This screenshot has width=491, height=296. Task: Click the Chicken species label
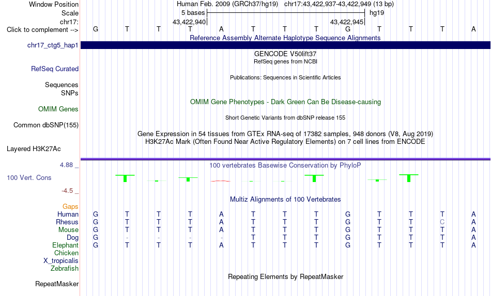coord(66,253)
